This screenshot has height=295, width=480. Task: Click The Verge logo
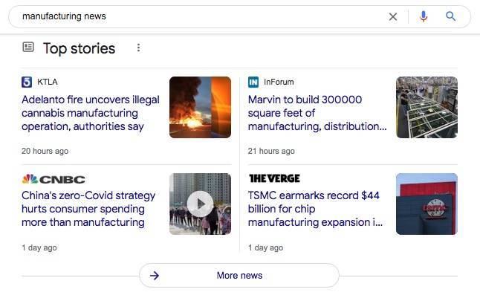point(274,178)
